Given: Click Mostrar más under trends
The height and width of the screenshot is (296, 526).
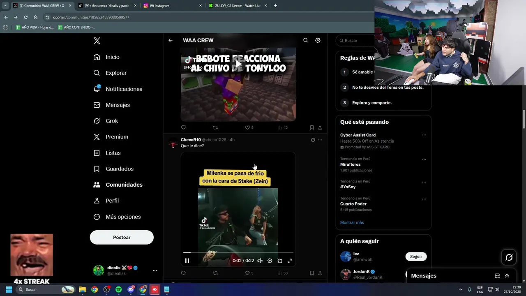Looking at the screenshot, I should point(352,222).
